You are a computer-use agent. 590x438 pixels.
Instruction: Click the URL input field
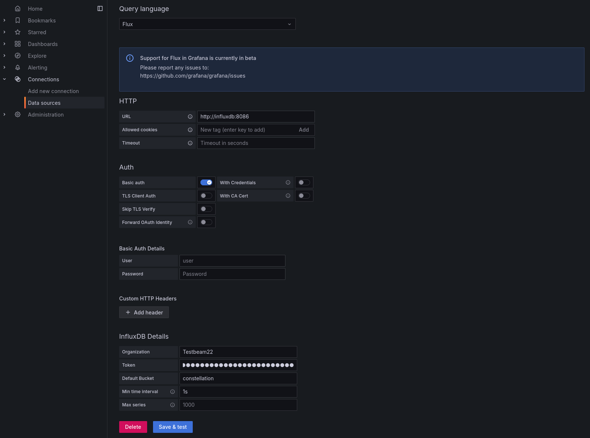(x=256, y=117)
